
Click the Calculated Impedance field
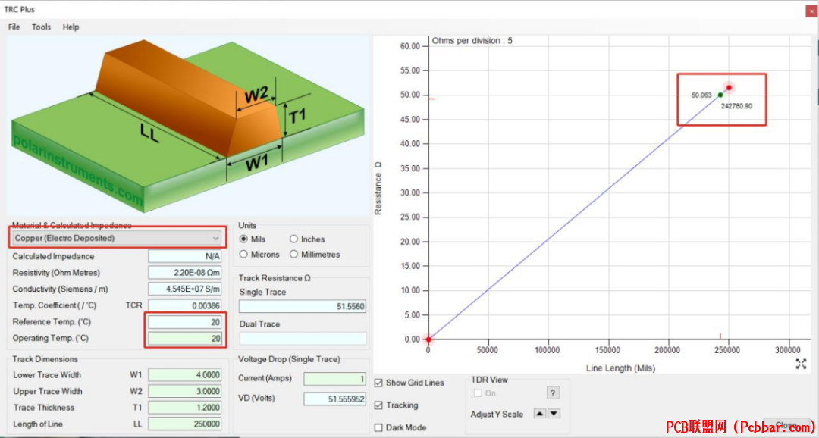[184, 256]
